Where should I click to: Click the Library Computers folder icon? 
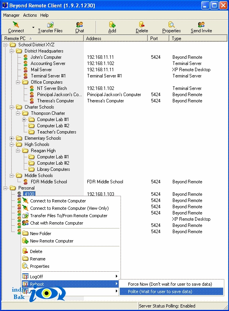click(32, 169)
